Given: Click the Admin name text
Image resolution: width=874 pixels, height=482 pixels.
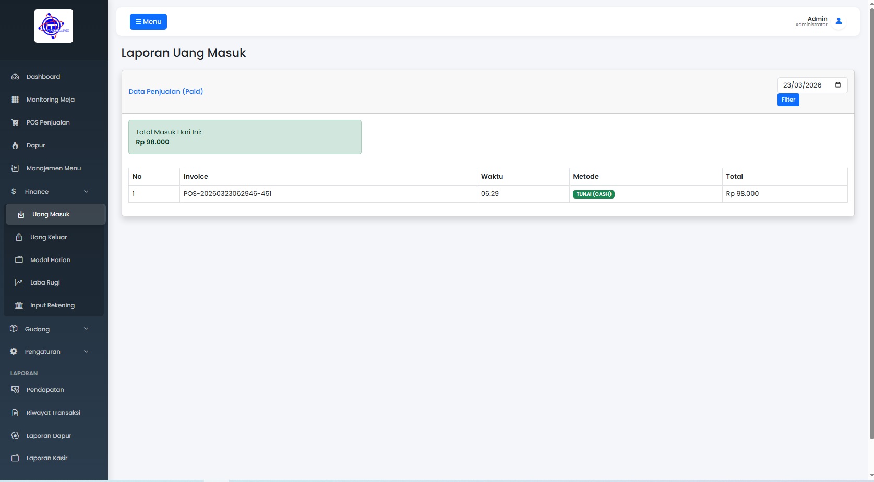Looking at the screenshot, I should click(818, 19).
